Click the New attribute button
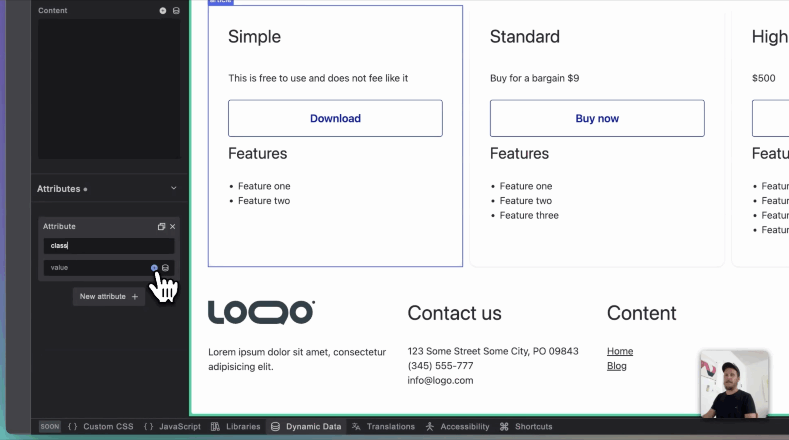Image resolution: width=789 pixels, height=440 pixels. coord(109,297)
